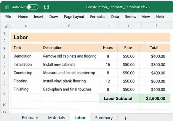Open the Page Layout ribbon tab
173x121 pixels.
click(74, 17)
